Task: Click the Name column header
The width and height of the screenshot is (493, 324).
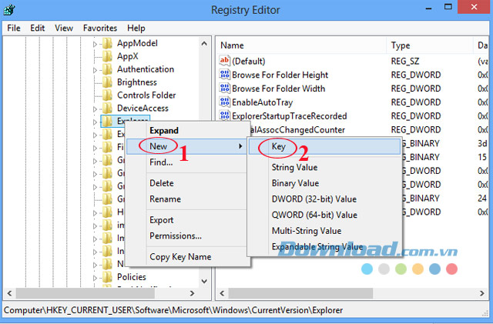Action: (301, 45)
